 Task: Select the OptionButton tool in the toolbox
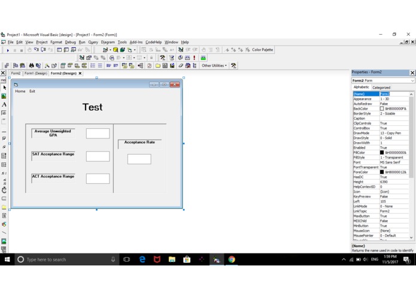(x=4, y=147)
